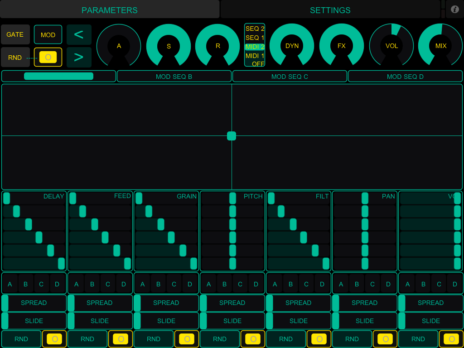Click the SLIDE slider under PITCH
The width and height of the screenshot is (464, 348).
click(232, 321)
